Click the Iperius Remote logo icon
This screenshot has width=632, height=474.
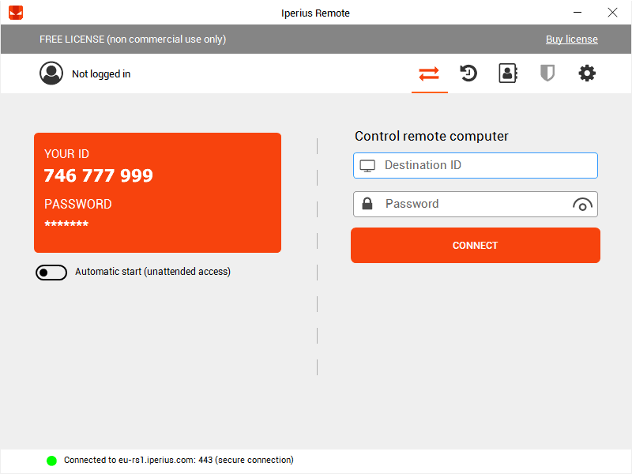[x=16, y=13]
